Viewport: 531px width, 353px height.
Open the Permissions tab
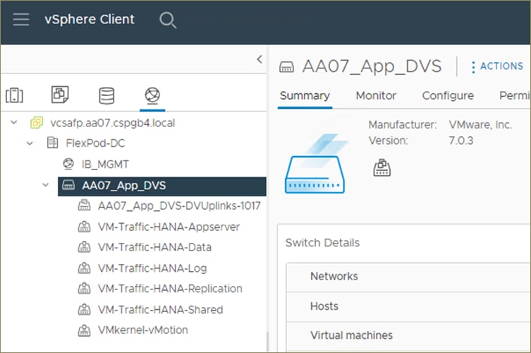click(x=515, y=96)
